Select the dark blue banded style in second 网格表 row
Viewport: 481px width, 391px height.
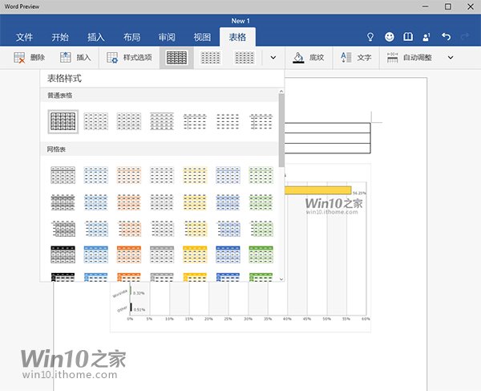point(228,202)
